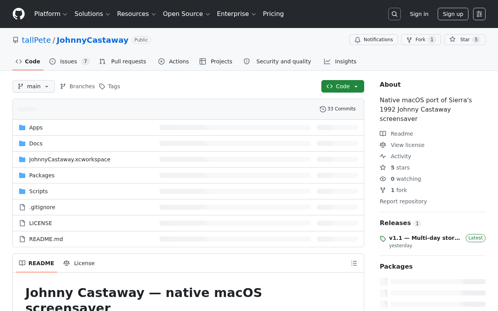Expand the Resources menu
Viewport: 498px width, 311px height.
(136, 14)
